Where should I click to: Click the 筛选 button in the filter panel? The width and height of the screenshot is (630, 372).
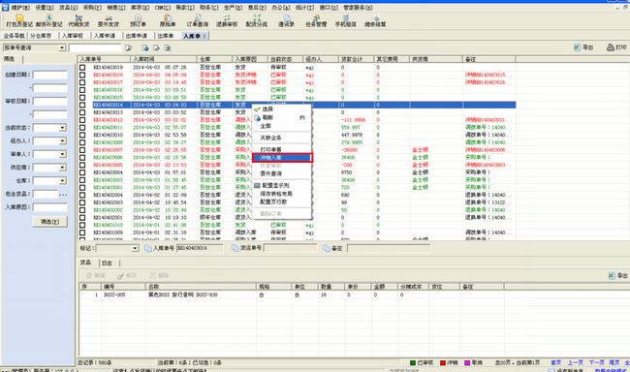coord(49,221)
